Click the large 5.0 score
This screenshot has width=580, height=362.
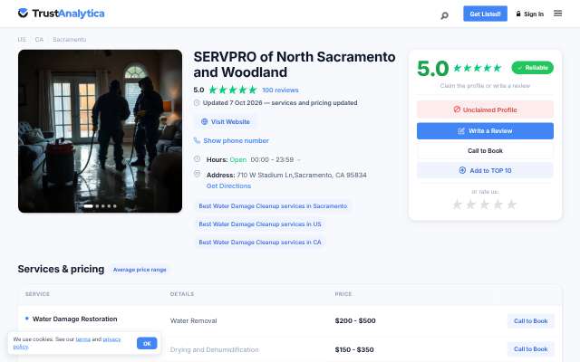coord(432,69)
